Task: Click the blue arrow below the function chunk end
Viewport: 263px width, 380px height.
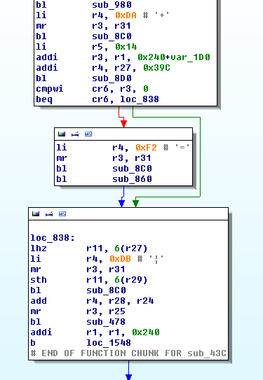Action: click(x=129, y=377)
